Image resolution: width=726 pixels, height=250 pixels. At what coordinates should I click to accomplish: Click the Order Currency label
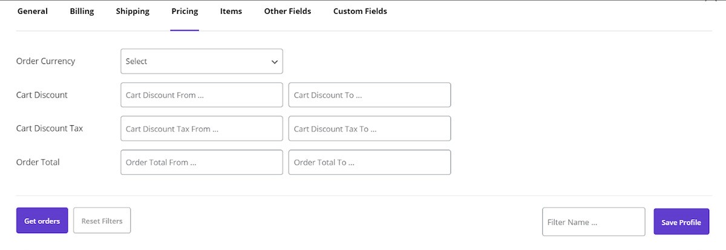pyautogui.click(x=45, y=61)
